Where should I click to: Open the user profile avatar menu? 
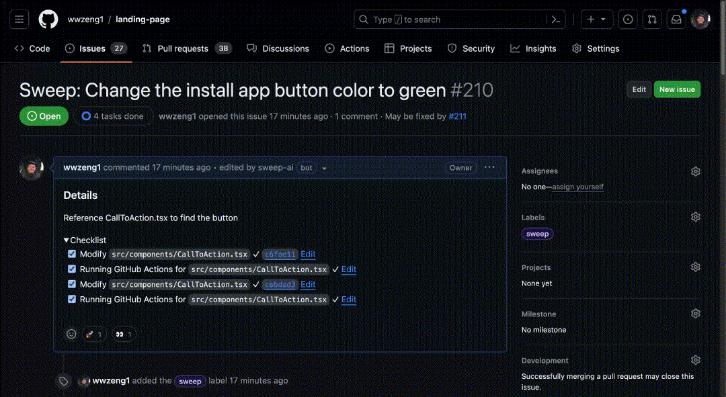pyautogui.click(x=700, y=19)
